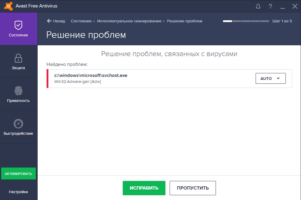Close the Avast Free Antivirus window

(x=295, y=6)
